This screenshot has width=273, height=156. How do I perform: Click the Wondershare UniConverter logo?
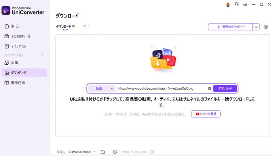pos(23,10)
